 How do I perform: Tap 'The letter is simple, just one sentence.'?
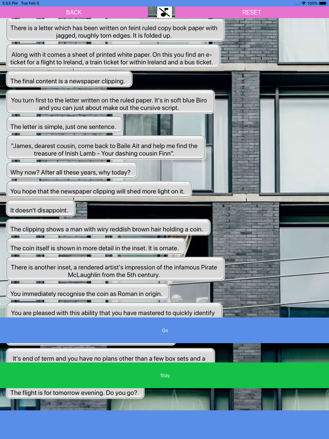64,125
